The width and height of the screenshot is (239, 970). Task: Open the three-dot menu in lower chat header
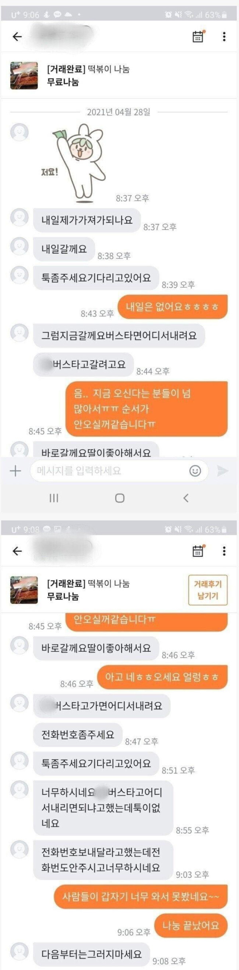click(x=224, y=551)
